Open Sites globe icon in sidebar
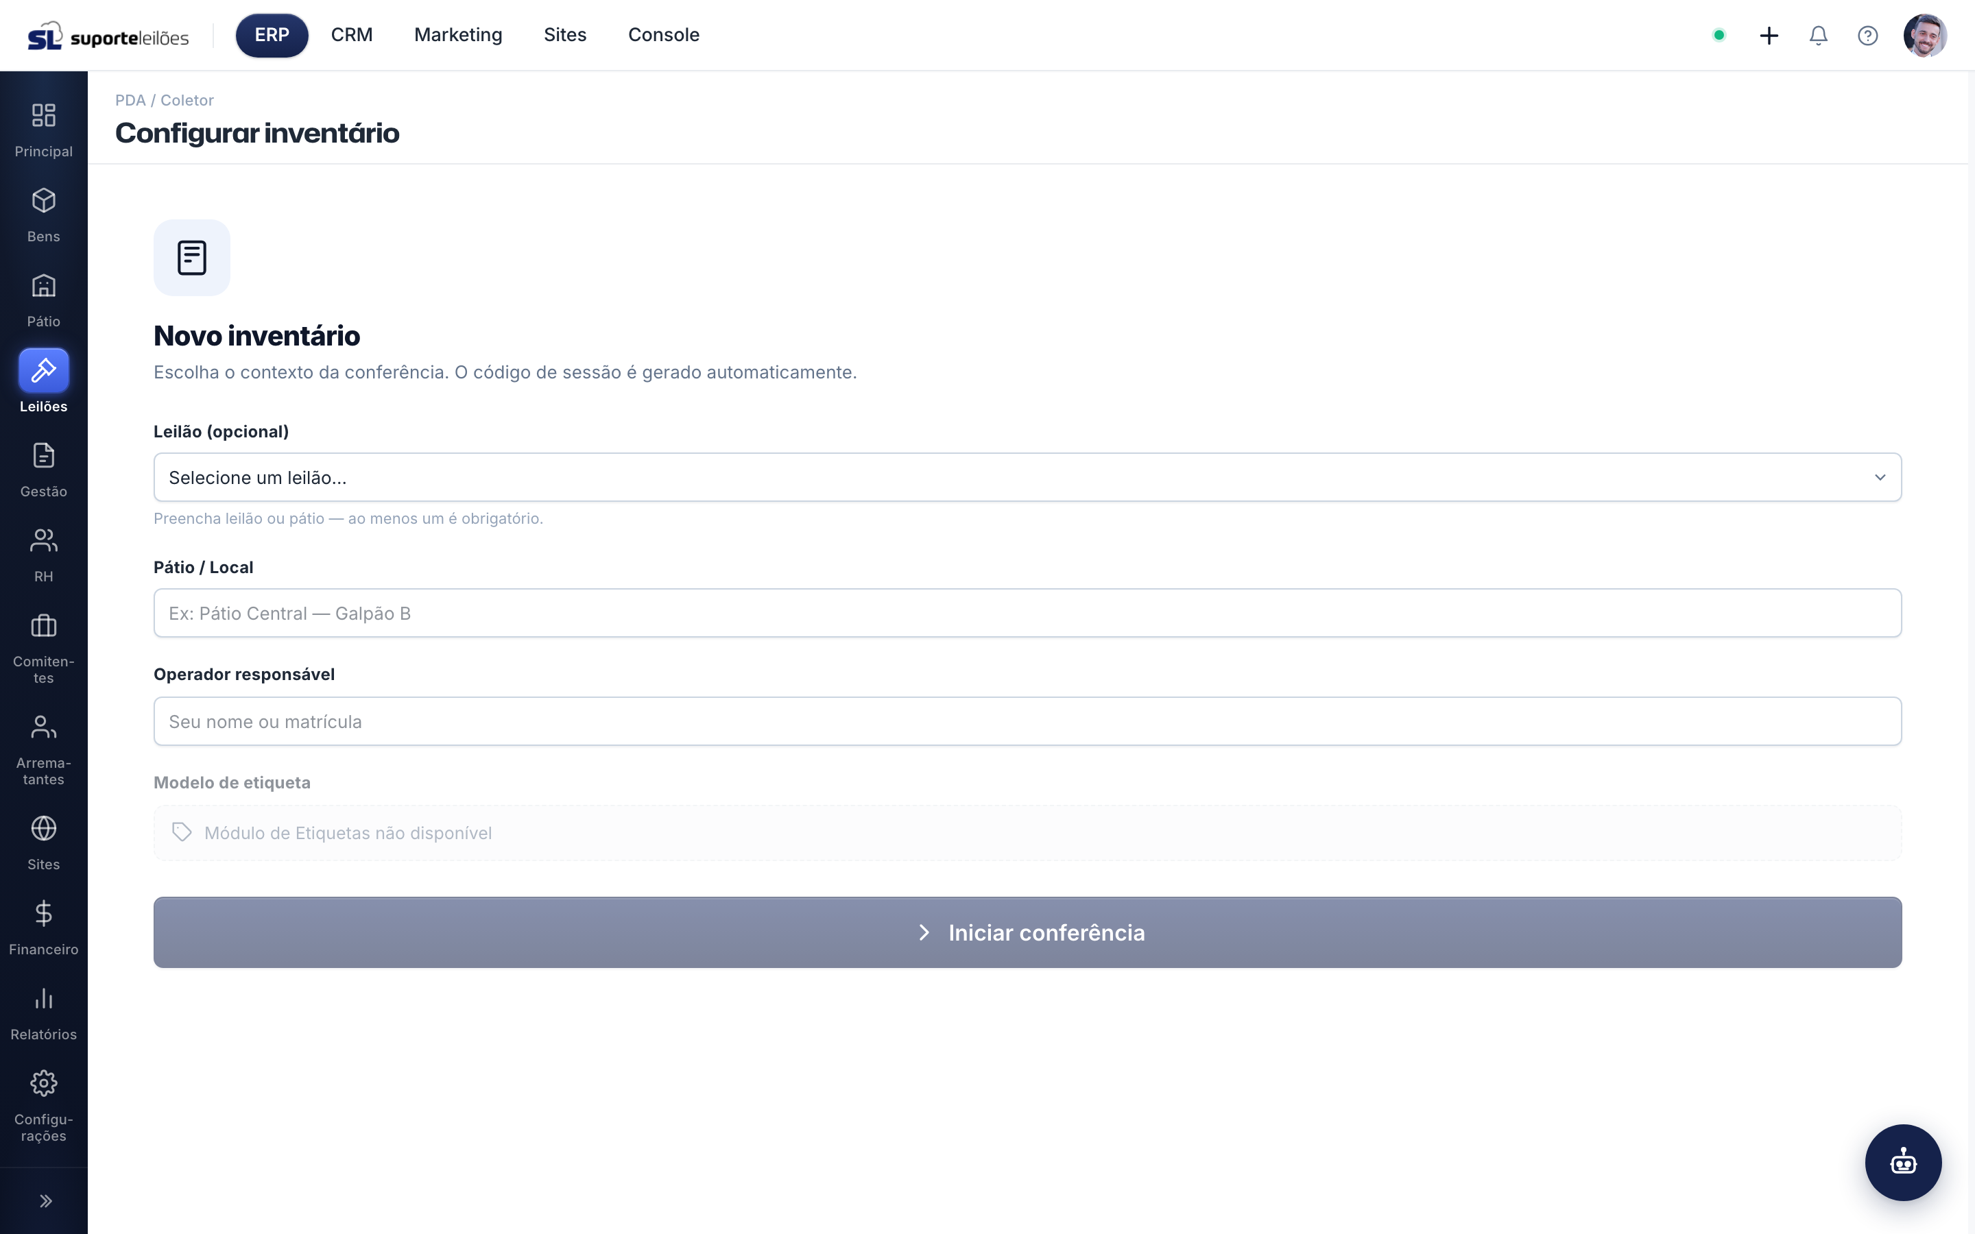The height and width of the screenshot is (1234, 1975). 43,828
